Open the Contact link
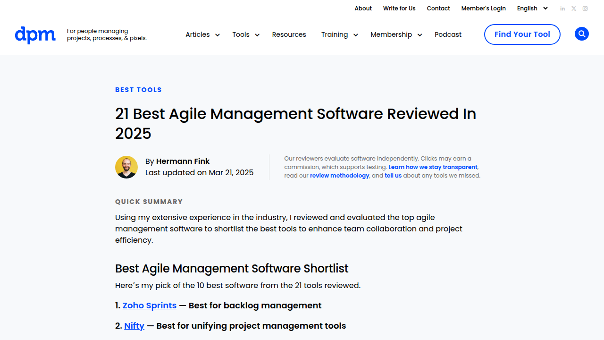This screenshot has width=604, height=340. click(438, 8)
